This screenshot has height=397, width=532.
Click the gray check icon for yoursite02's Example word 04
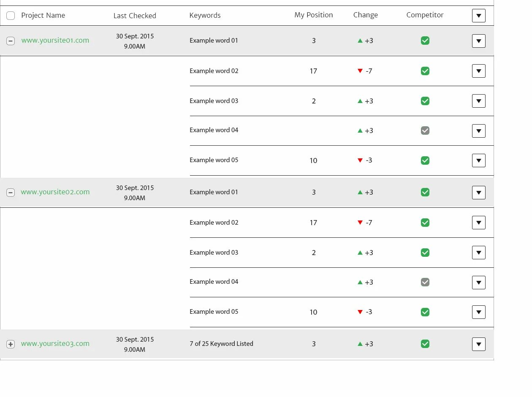pyautogui.click(x=425, y=282)
